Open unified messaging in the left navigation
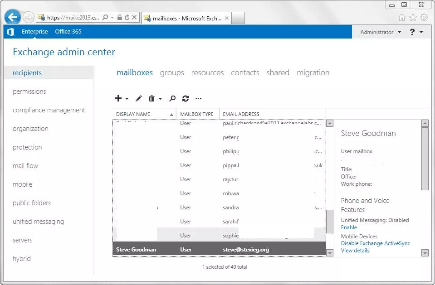Viewport: 435px width, 285px height. coord(38,222)
